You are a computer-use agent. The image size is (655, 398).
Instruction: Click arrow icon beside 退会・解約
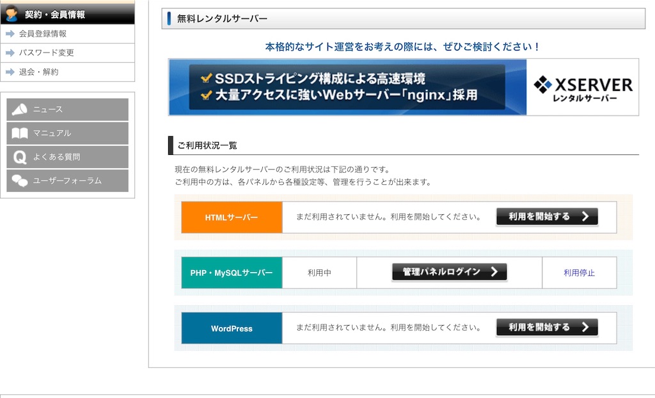tap(10, 72)
